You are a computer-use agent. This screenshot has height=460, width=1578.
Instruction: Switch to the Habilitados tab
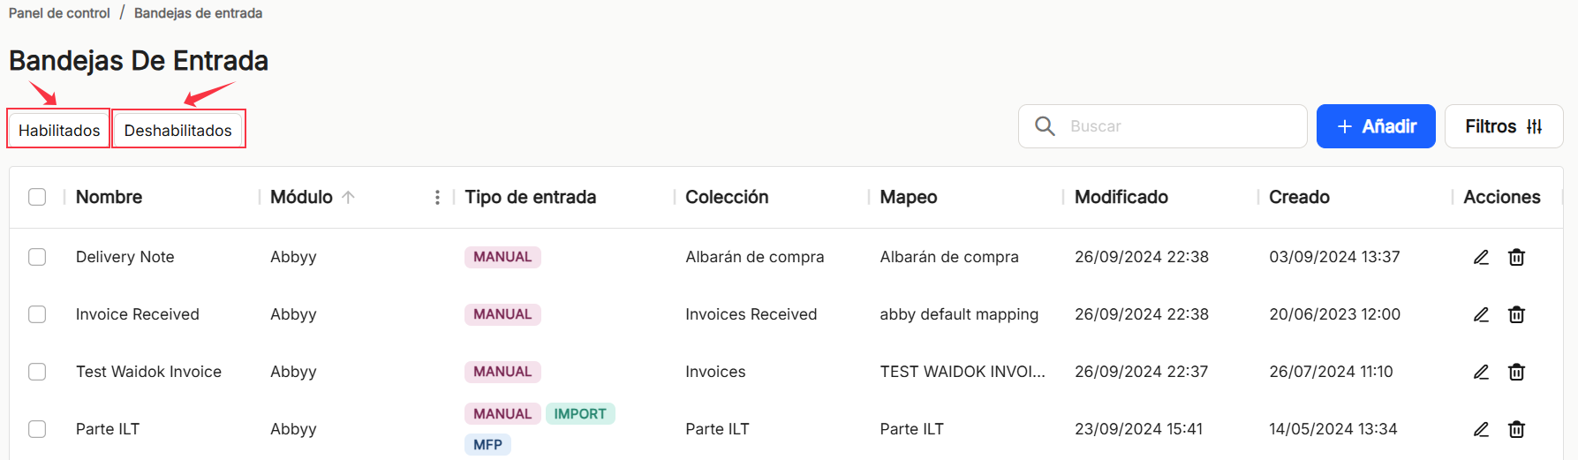click(59, 130)
